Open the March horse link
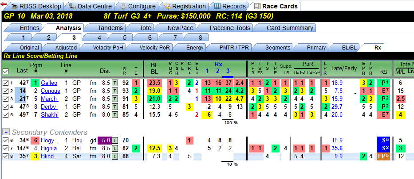Viewport: 414px width, 179px height. click(x=49, y=99)
